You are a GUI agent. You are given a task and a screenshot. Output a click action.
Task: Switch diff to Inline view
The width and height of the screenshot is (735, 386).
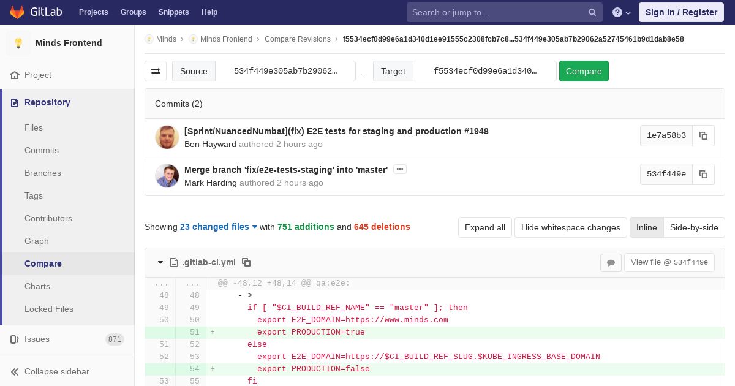pos(646,227)
